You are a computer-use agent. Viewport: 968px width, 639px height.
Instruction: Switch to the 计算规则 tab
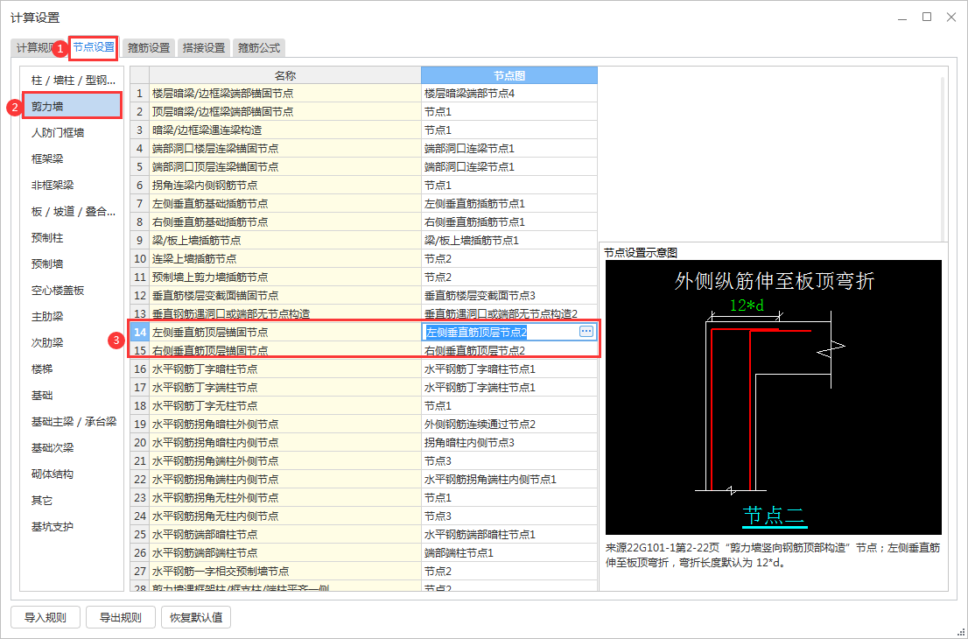point(34,47)
